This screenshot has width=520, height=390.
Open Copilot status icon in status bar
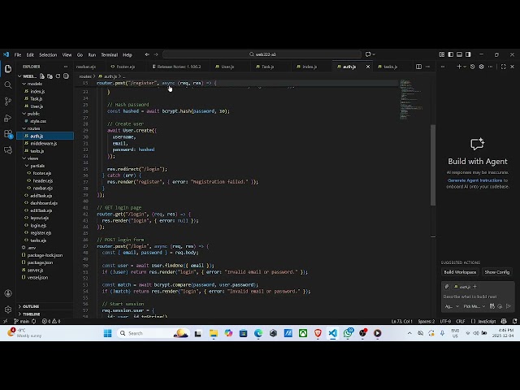(x=504, y=321)
